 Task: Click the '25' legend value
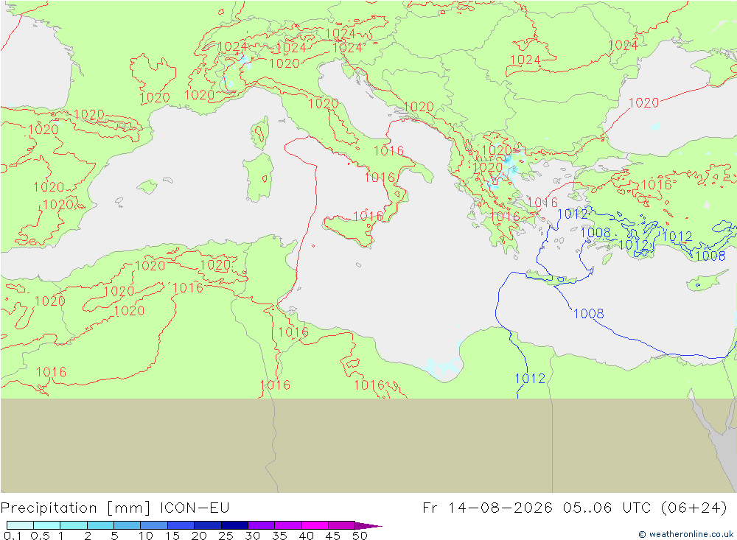tap(226, 536)
